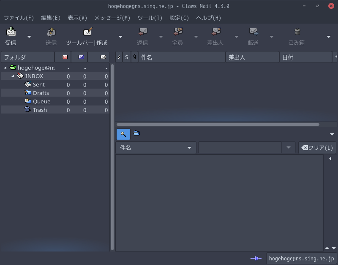Click the クリア(L) clear button
This screenshot has height=265, width=338.
(317, 148)
